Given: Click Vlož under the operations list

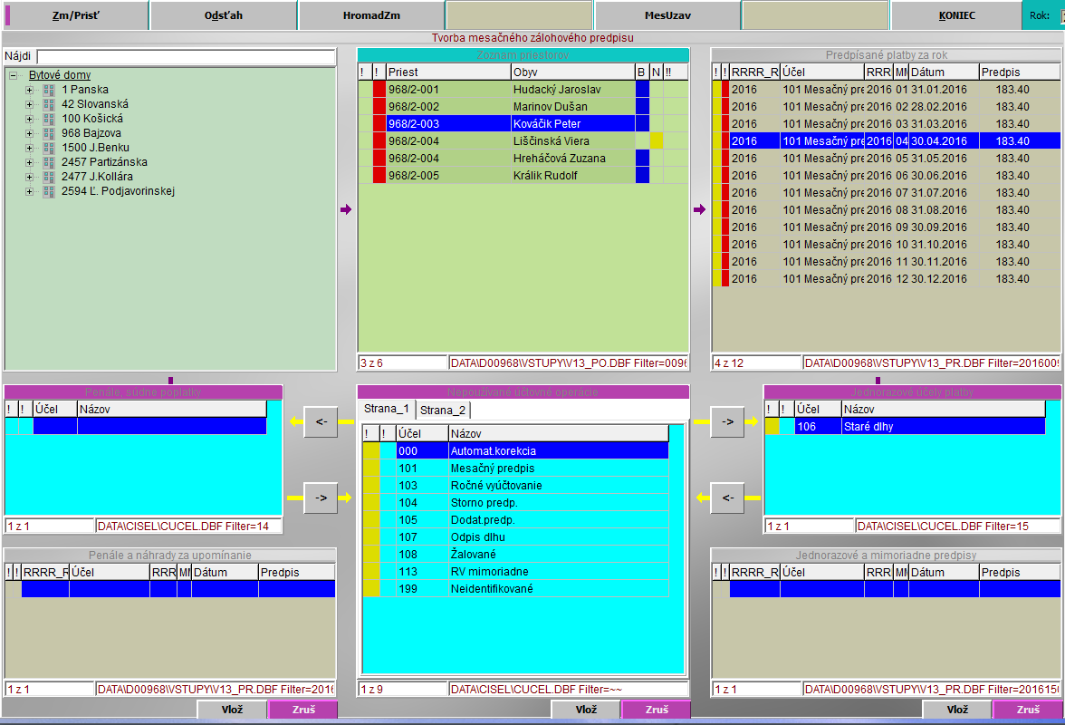Looking at the screenshot, I should (586, 709).
